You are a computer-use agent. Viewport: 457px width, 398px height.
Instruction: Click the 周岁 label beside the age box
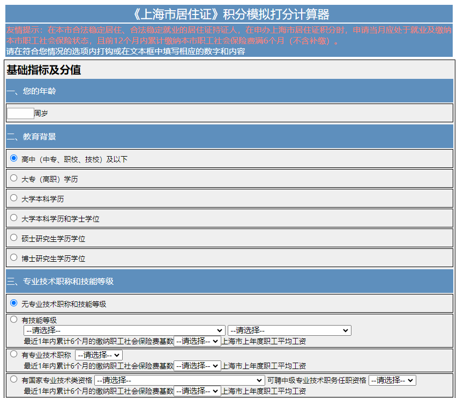coord(41,113)
